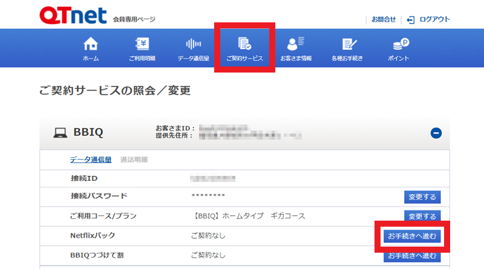Click the 提供先住所 label

(x=174, y=135)
